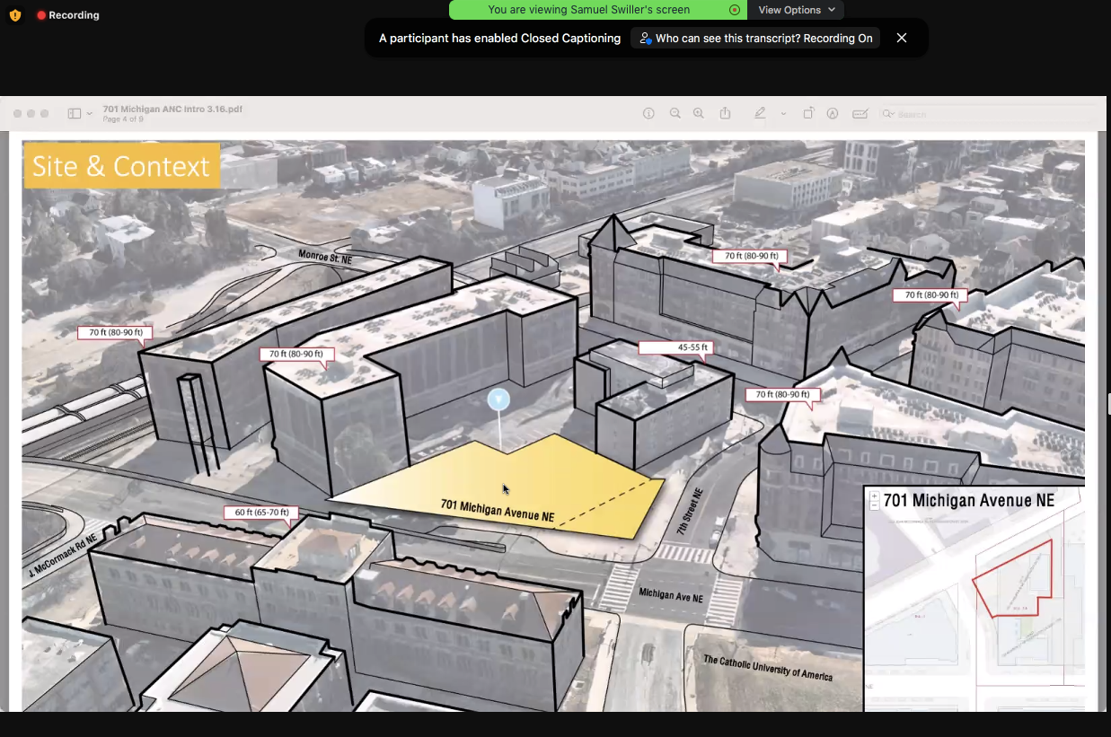This screenshot has height=737, width=1111.
Task: Select the Highlight pen tool
Action: point(760,114)
